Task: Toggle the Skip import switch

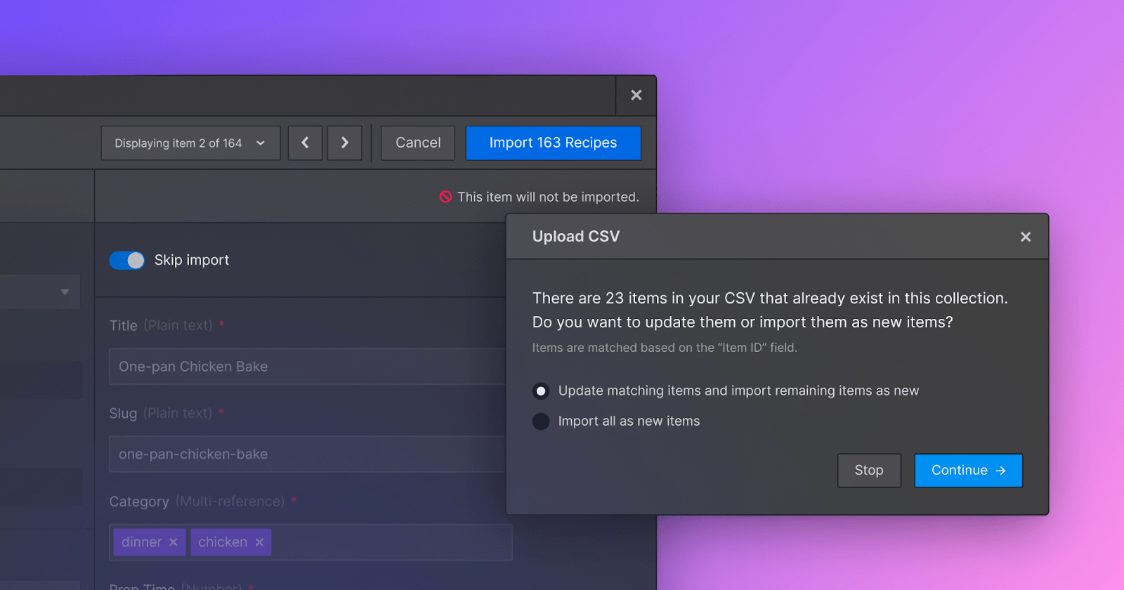Action: point(127,260)
